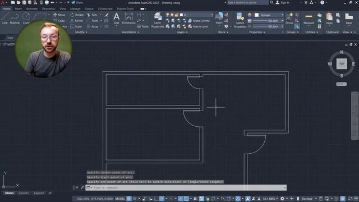
Task: Click in the command line input
Action: (186, 187)
